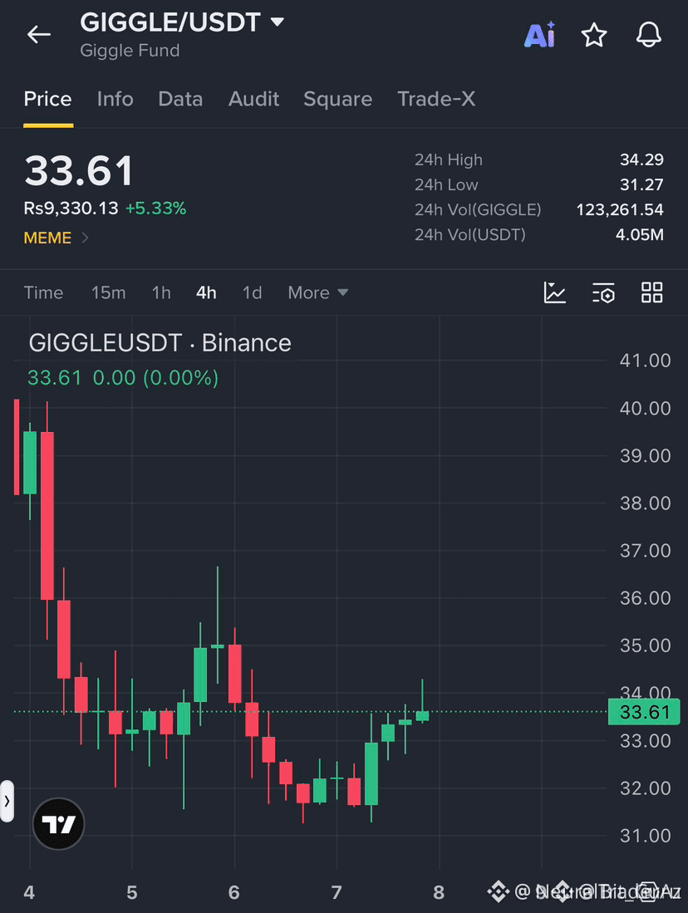Open price alert bell icon
Viewport: 688px width, 913px height.
click(648, 35)
